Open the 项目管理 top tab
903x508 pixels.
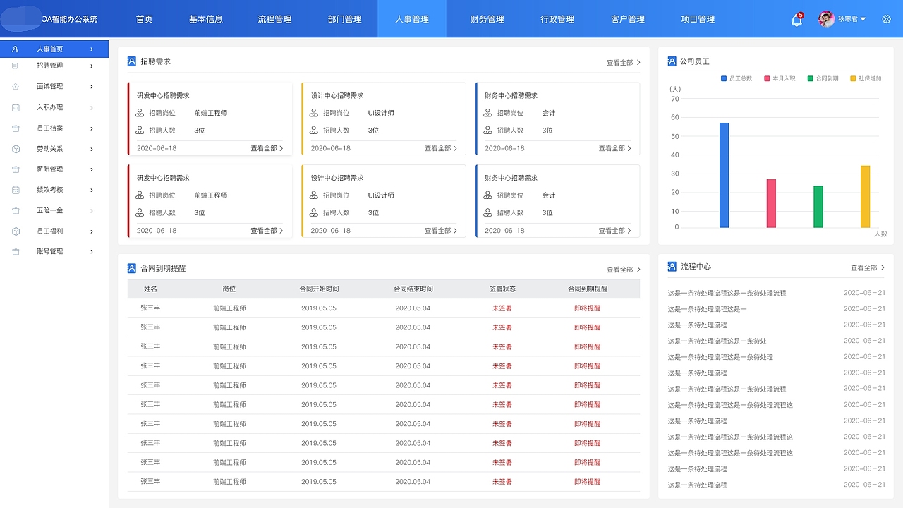pos(698,19)
